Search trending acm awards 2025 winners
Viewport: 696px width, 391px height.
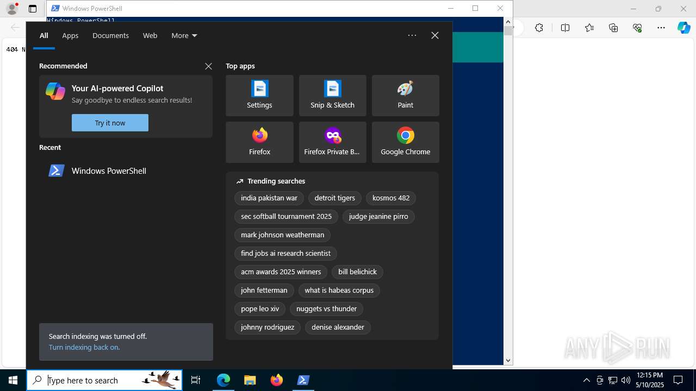pyautogui.click(x=281, y=272)
